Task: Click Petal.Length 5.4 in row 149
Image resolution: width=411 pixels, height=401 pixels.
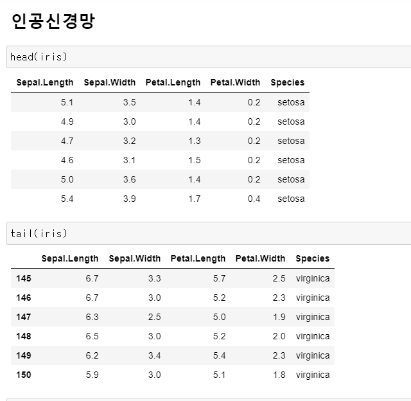Action: click(x=220, y=355)
